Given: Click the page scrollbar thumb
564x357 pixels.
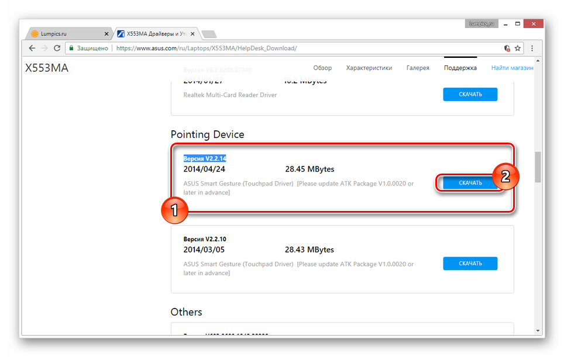Looking at the screenshot, I should point(538,167).
